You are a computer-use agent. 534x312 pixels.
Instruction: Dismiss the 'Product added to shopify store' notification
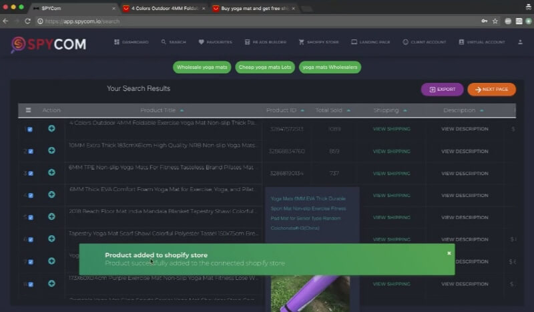[449, 253]
